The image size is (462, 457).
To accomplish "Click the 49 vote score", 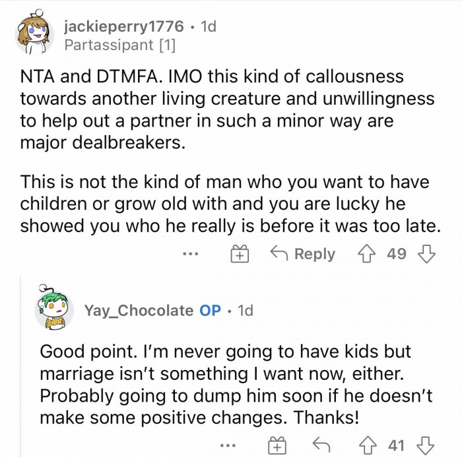I will [396, 255].
